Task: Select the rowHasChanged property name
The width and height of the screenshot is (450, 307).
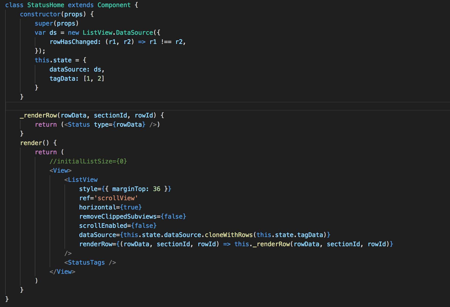Action: point(73,42)
